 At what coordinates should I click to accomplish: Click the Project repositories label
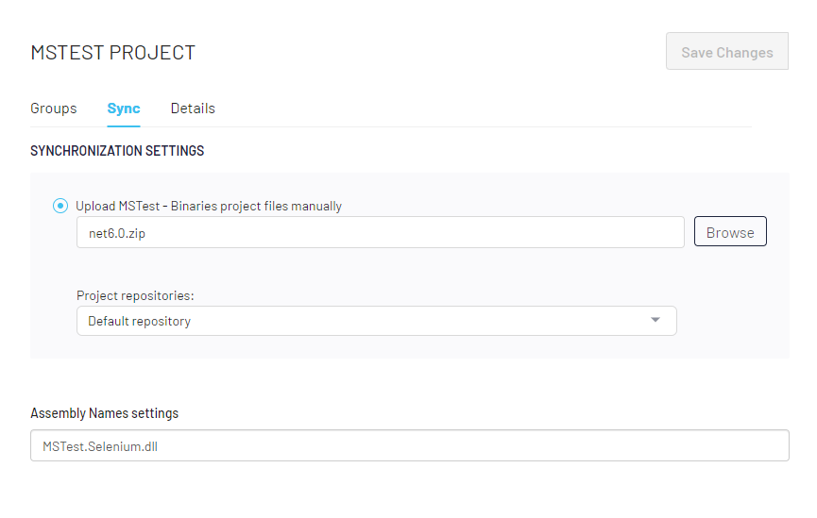click(135, 295)
